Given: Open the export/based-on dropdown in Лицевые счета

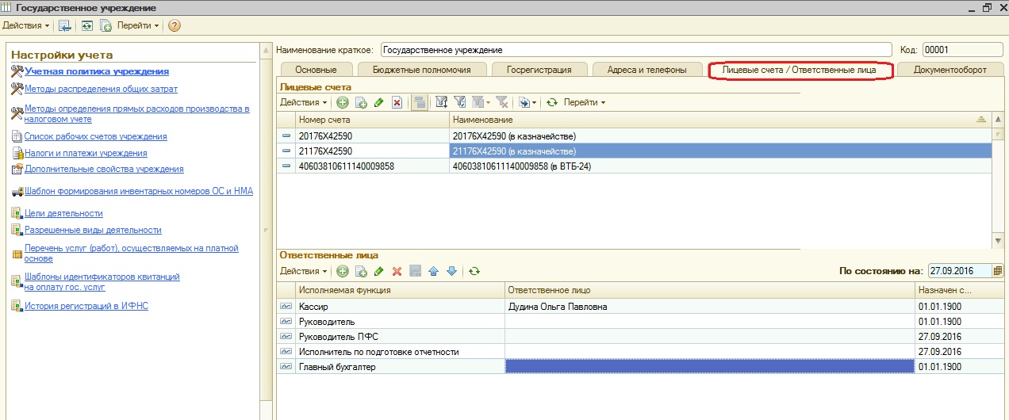Looking at the screenshot, I should coord(528,102).
